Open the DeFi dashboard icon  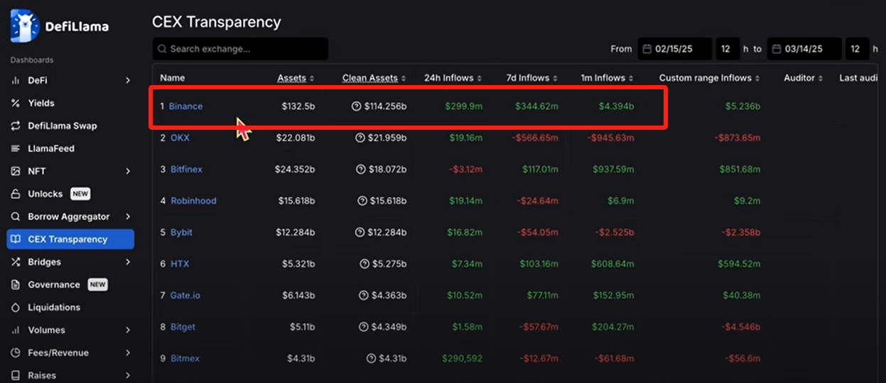16,80
